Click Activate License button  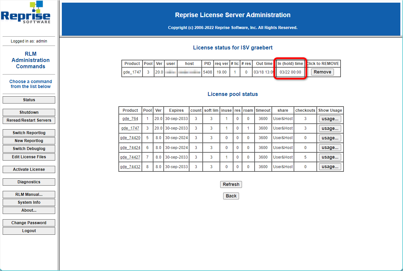pyautogui.click(x=29, y=169)
